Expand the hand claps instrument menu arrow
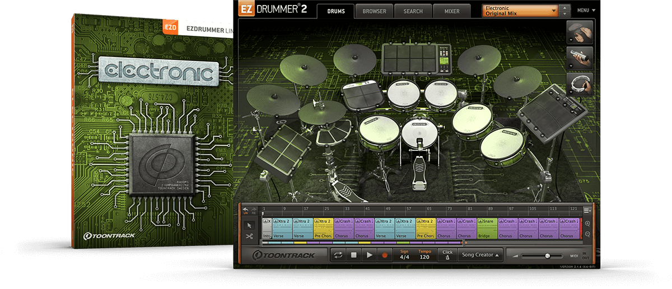 (571, 40)
